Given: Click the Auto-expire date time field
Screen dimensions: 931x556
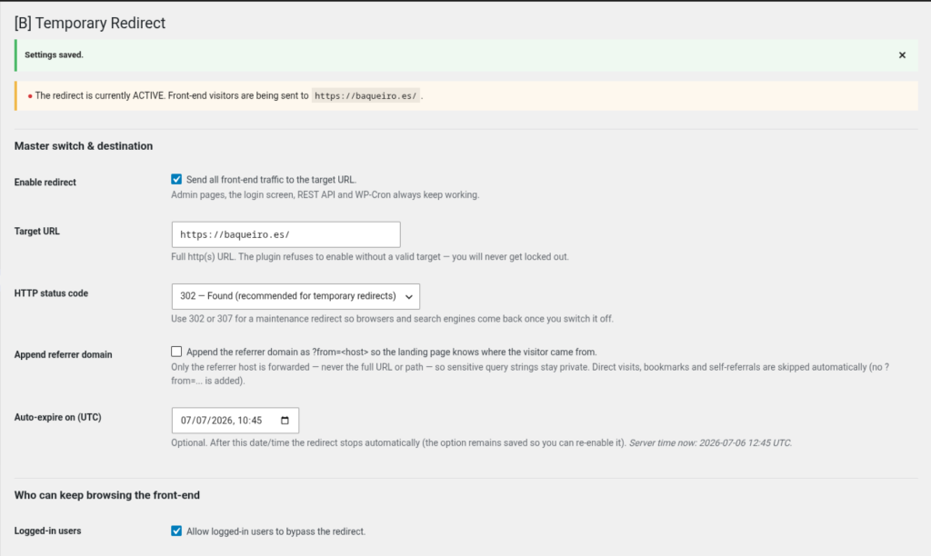Looking at the screenshot, I should click(x=235, y=420).
